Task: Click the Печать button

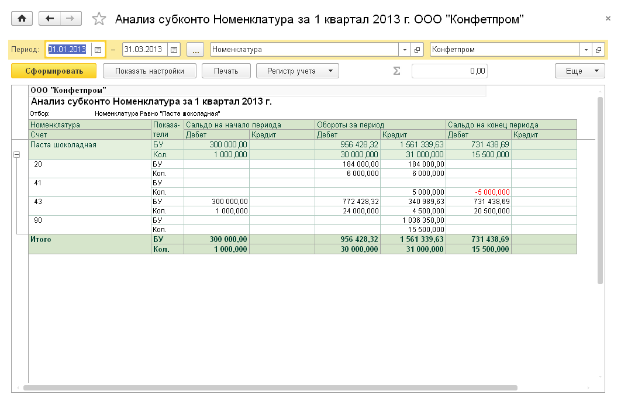Action: pos(226,71)
